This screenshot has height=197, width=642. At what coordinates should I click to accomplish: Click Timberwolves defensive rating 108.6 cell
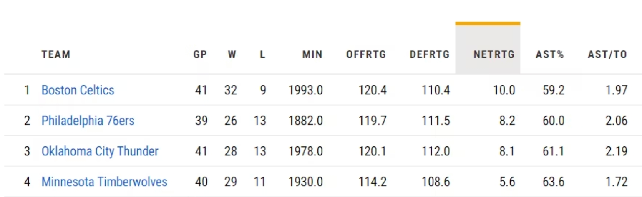(x=436, y=182)
